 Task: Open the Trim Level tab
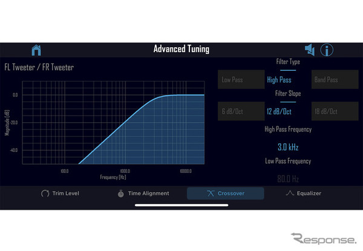[x=60, y=194]
